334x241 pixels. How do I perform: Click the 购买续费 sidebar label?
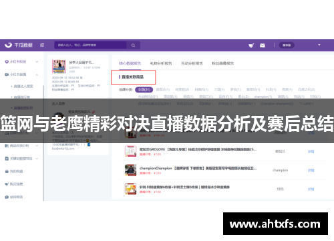click(x=16, y=184)
